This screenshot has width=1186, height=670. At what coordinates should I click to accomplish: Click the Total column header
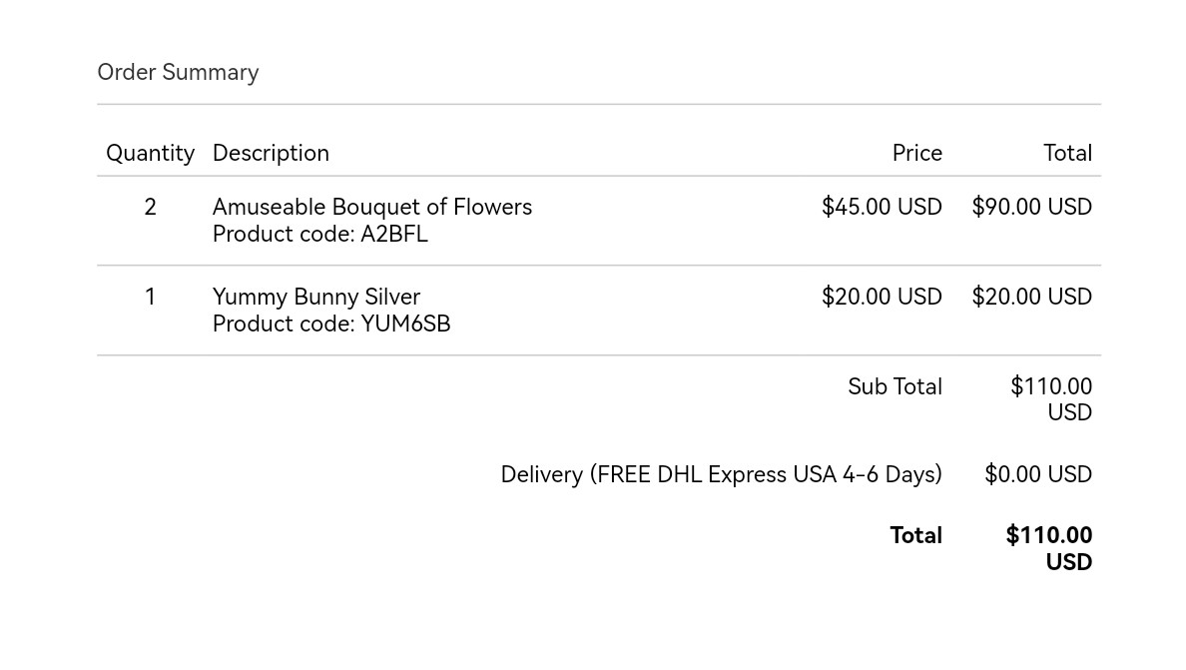pyautogui.click(x=1067, y=154)
